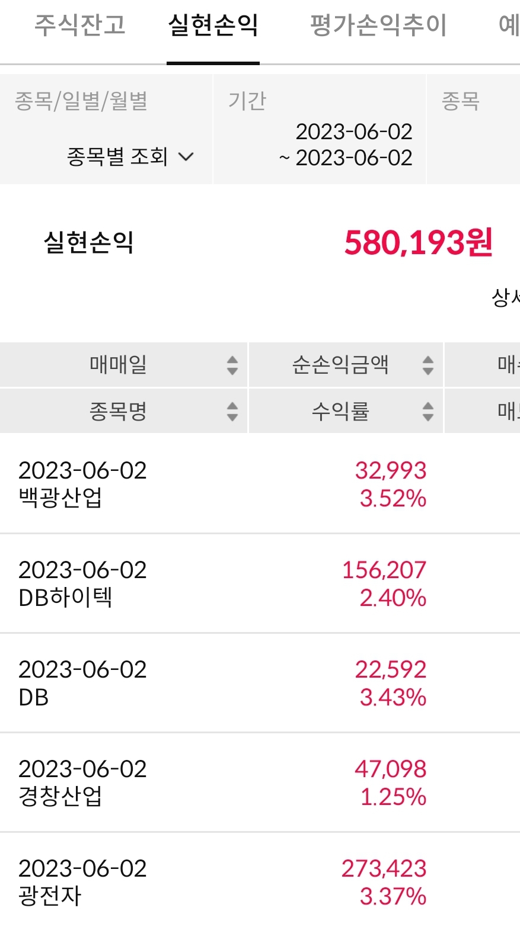Sort by 수익률 using its sort arrows
The height and width of the screenshot is (927, 520).
click(428, 411)
